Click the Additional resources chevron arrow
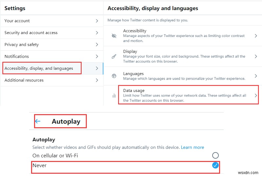Screen dimensions: 262x176 tap(97, 80)
